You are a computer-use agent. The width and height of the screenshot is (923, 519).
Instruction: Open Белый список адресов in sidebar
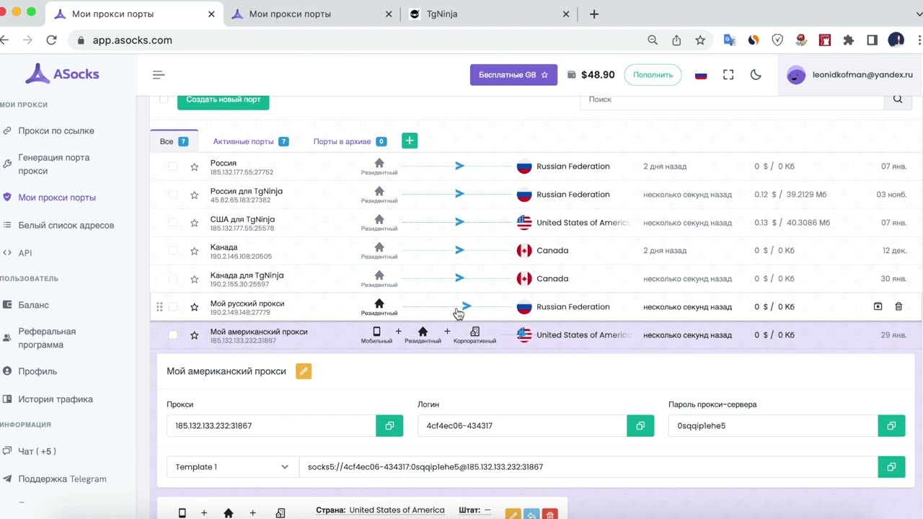[66, 226]
